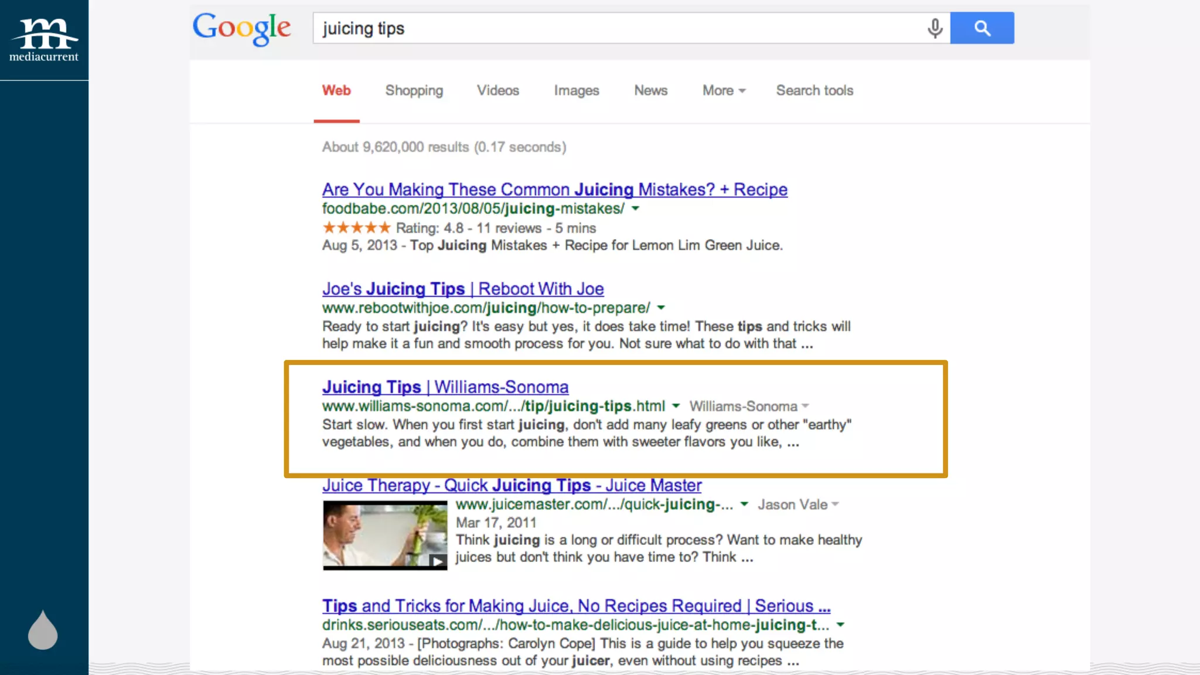Click the microphone voice search icon
Screen dimensions: 1200x675
coord(935,28)
